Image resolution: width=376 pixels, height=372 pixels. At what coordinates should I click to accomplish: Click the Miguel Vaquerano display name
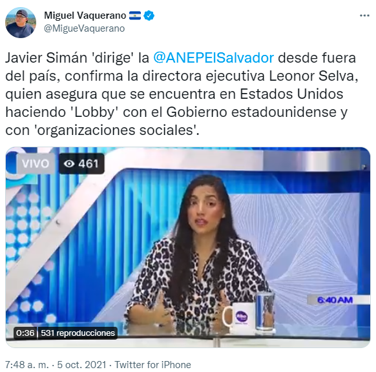85,15
